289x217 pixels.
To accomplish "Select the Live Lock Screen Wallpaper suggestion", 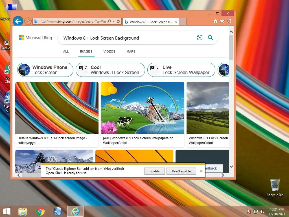I will [x=181, y=70].
